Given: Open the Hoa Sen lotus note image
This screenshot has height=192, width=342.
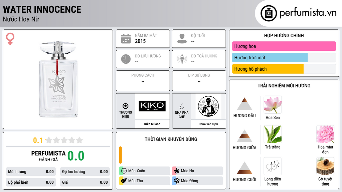Looking at the screenshot, I should click(x=273, y=104).
